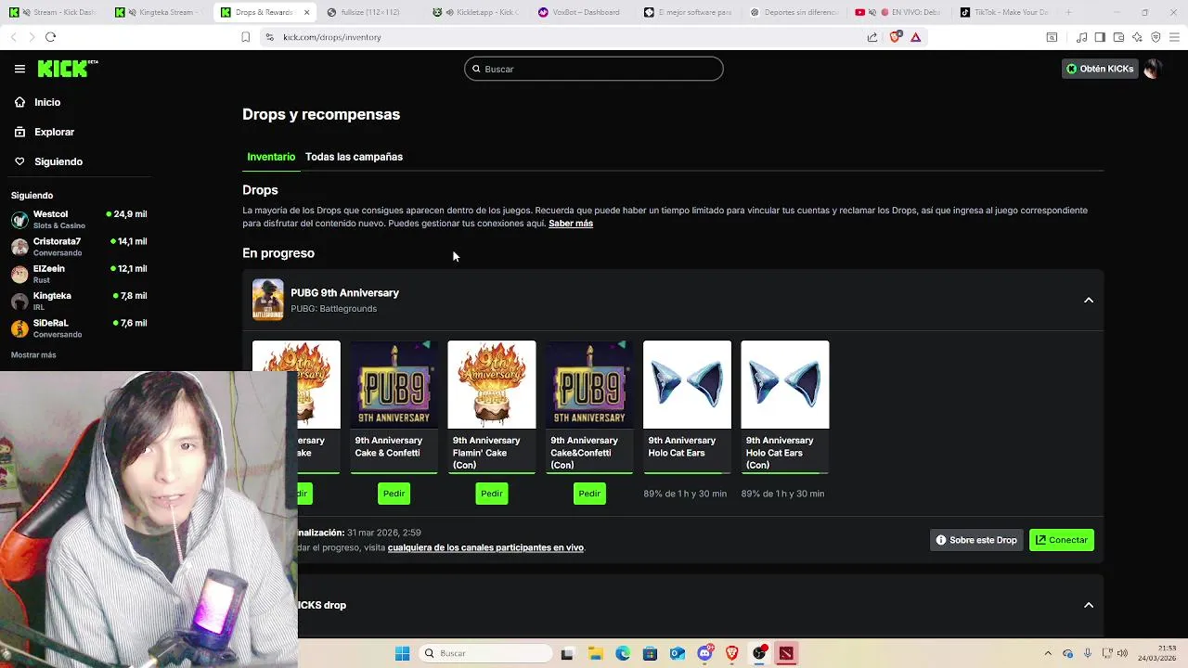Switch to Todas las campañas tab

pos(354,157)
